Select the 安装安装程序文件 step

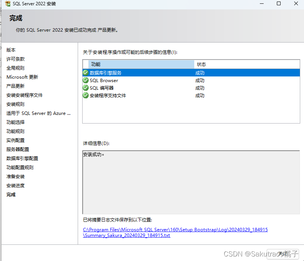tap(25, 95)
